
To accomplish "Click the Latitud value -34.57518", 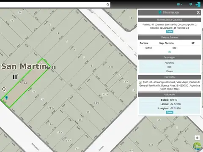I will (x=175, y=104).
